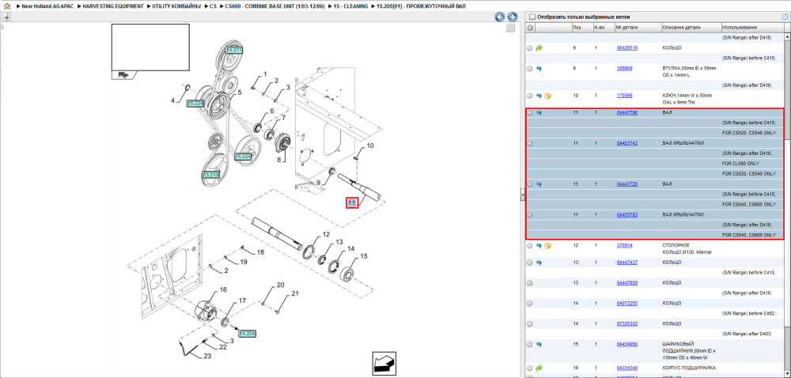Open part number link 388669
The width and height of the screenshot is (791, 378).
pos(625,68)
